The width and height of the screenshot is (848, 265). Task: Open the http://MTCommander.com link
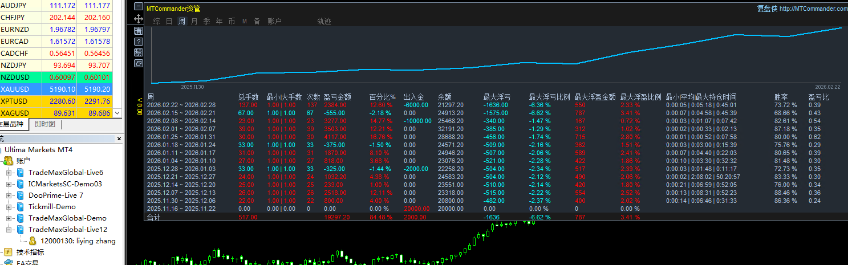[x=813, y=9]
